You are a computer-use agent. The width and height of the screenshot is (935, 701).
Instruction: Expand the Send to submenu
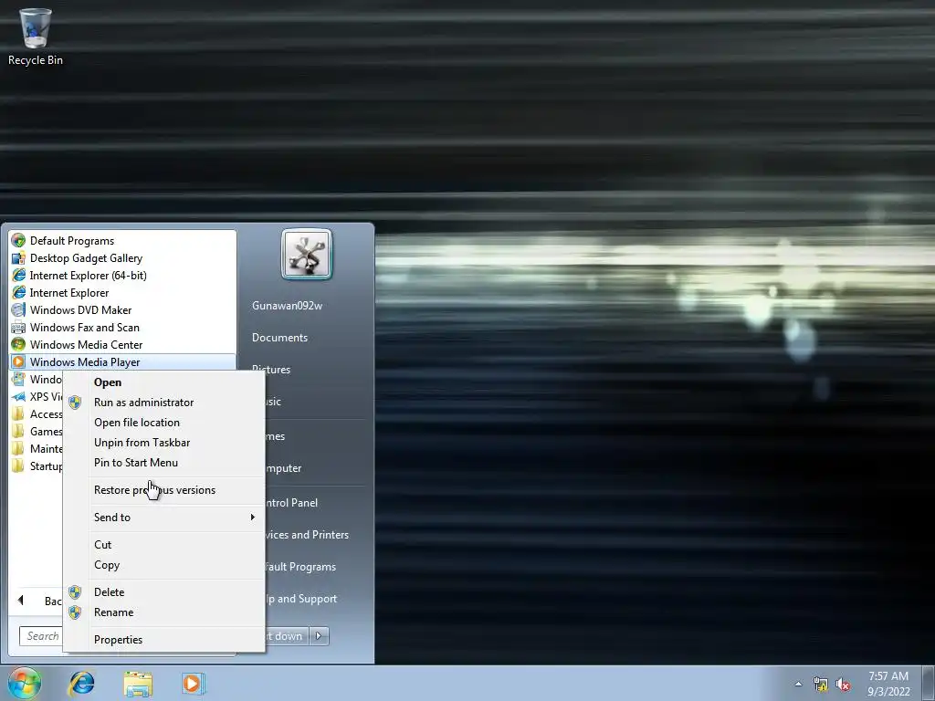pyautogui.click(x=164, y=518)
